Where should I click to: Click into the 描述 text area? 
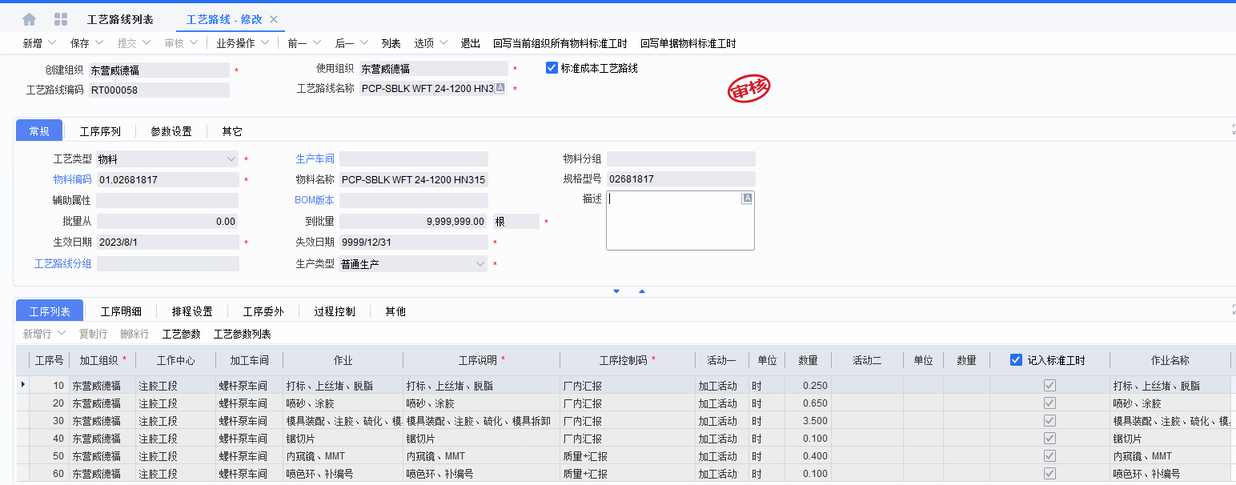pyautogui.click(x=680, y=221)
